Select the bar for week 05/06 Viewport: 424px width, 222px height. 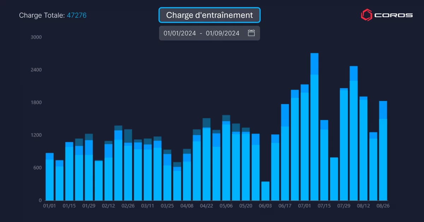pyautogui.click(x=226, y=158)
